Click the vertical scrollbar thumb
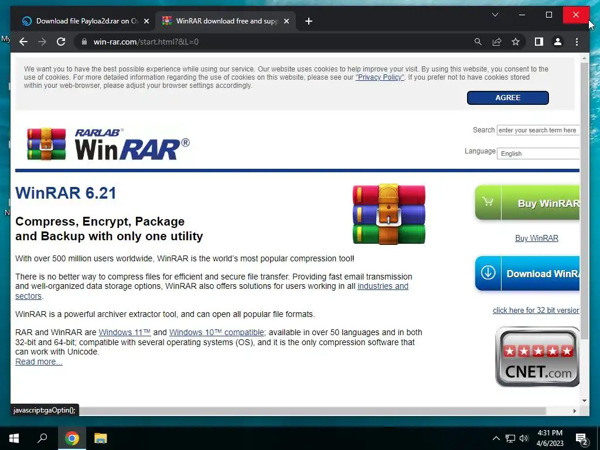This screenshot has width=600, height=450. click(x=584, y=201)
